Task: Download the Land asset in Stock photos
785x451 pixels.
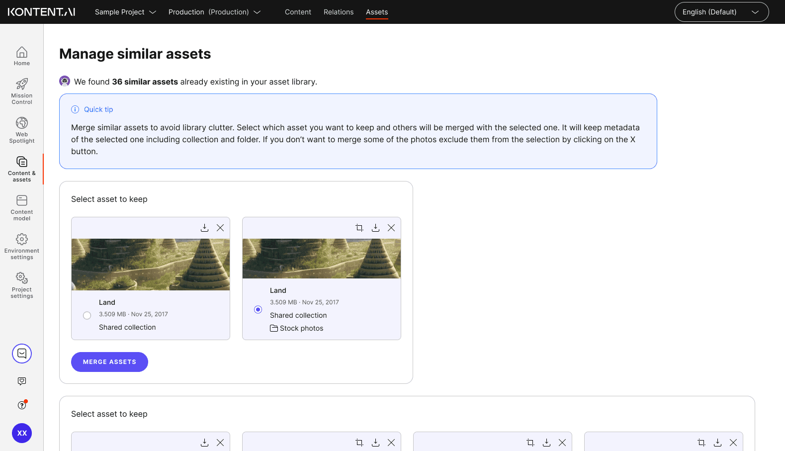Action: pos(375,228)
